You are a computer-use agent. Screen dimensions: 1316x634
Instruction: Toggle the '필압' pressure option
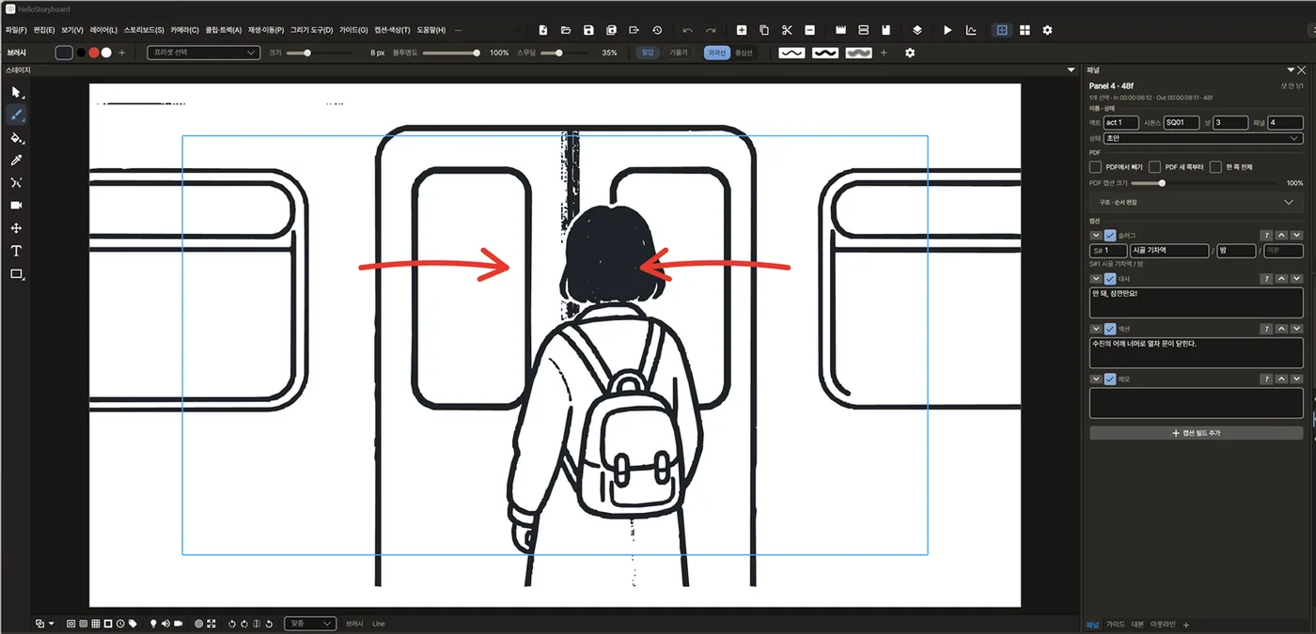[647, 53]
